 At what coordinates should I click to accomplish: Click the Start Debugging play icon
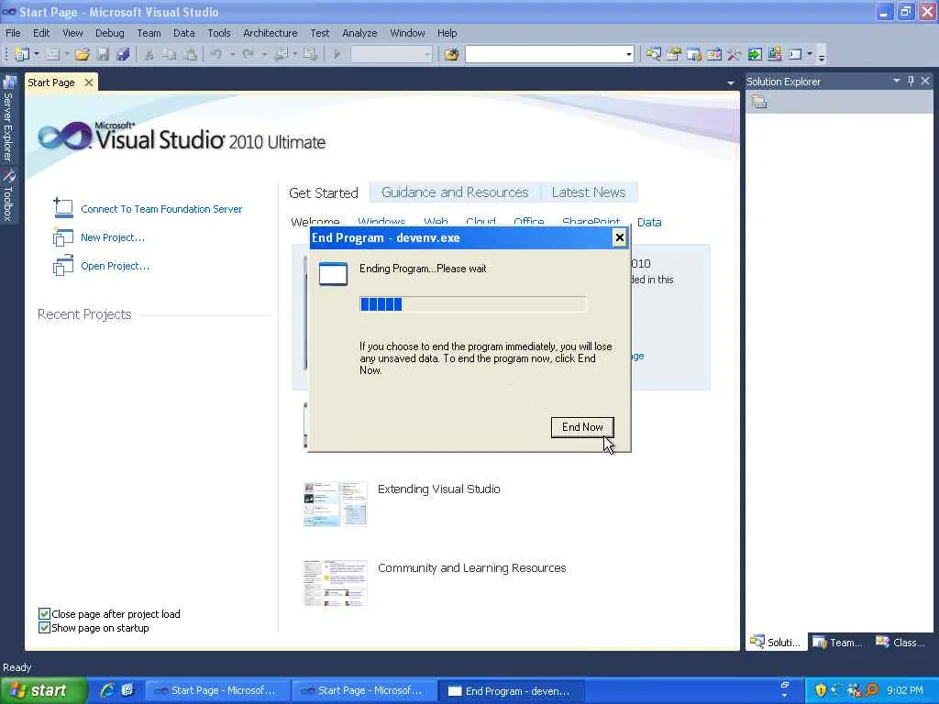tap(337, 54)
